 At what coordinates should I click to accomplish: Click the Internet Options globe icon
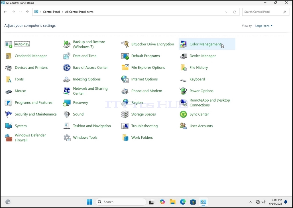tap(125, 79)
